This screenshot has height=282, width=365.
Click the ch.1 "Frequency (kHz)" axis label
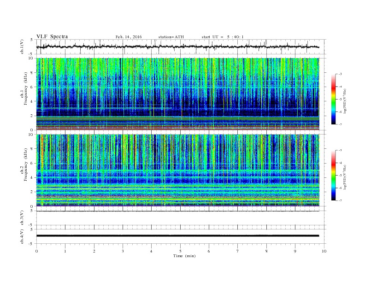pos(26,88)
